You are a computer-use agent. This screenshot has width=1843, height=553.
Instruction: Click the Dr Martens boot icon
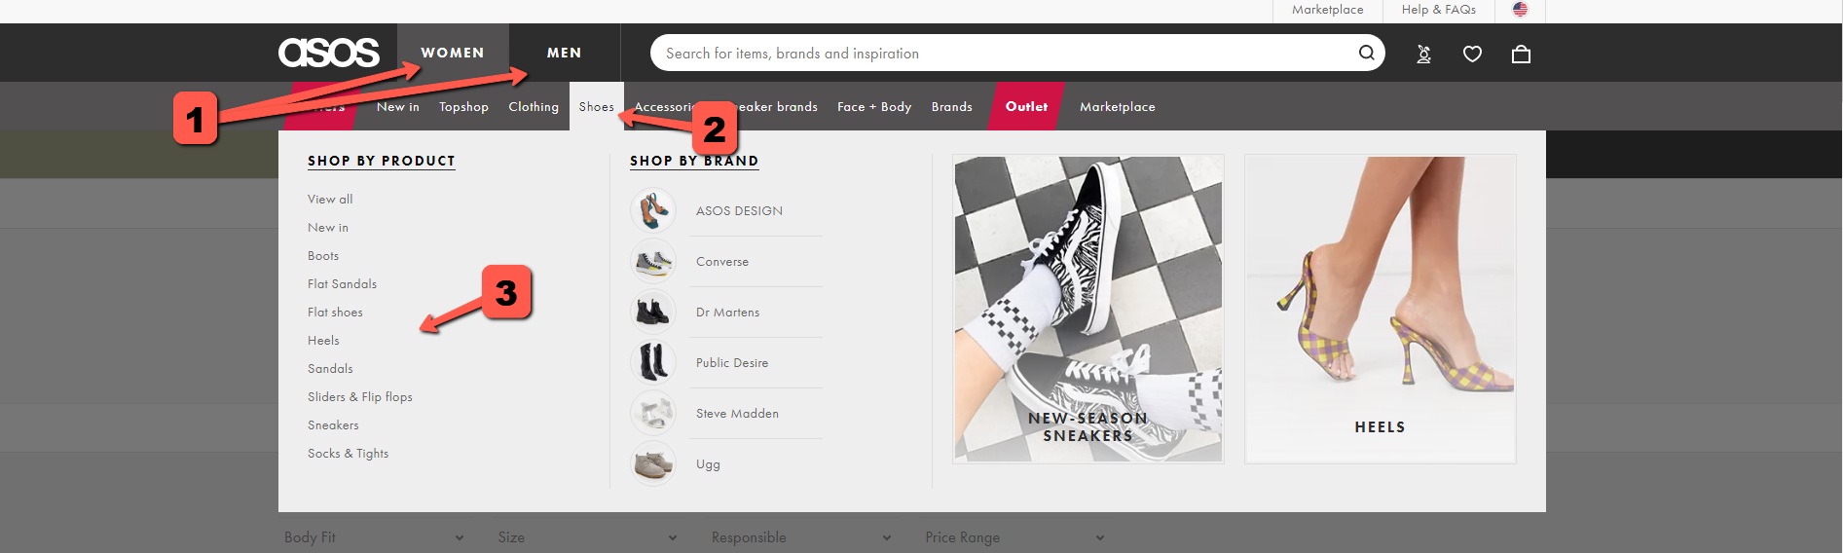coord(653,312)
